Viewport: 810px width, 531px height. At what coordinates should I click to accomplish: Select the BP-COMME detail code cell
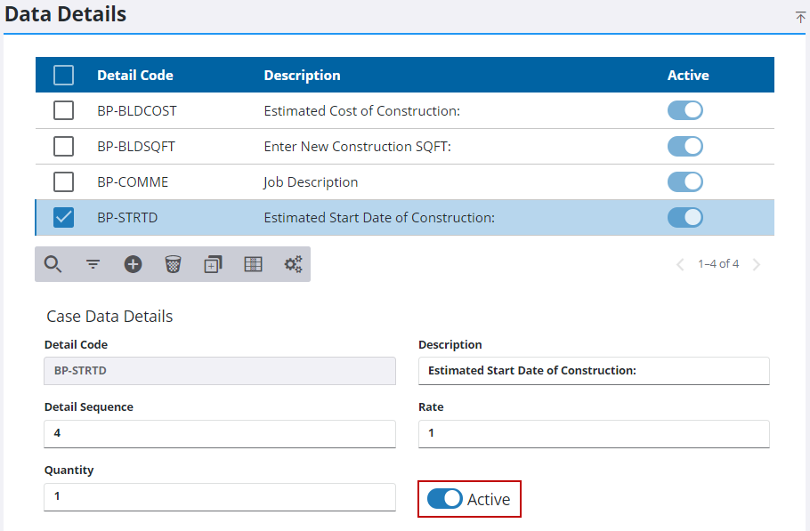tap(133, 182)
